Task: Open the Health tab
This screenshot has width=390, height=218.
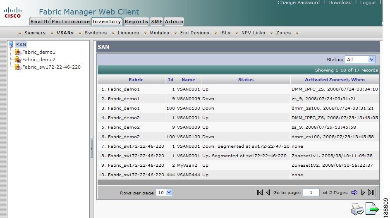Action: 40,22
